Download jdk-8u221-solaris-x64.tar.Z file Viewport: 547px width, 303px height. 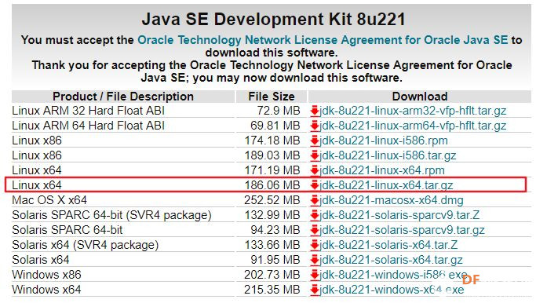click(388, 245)
